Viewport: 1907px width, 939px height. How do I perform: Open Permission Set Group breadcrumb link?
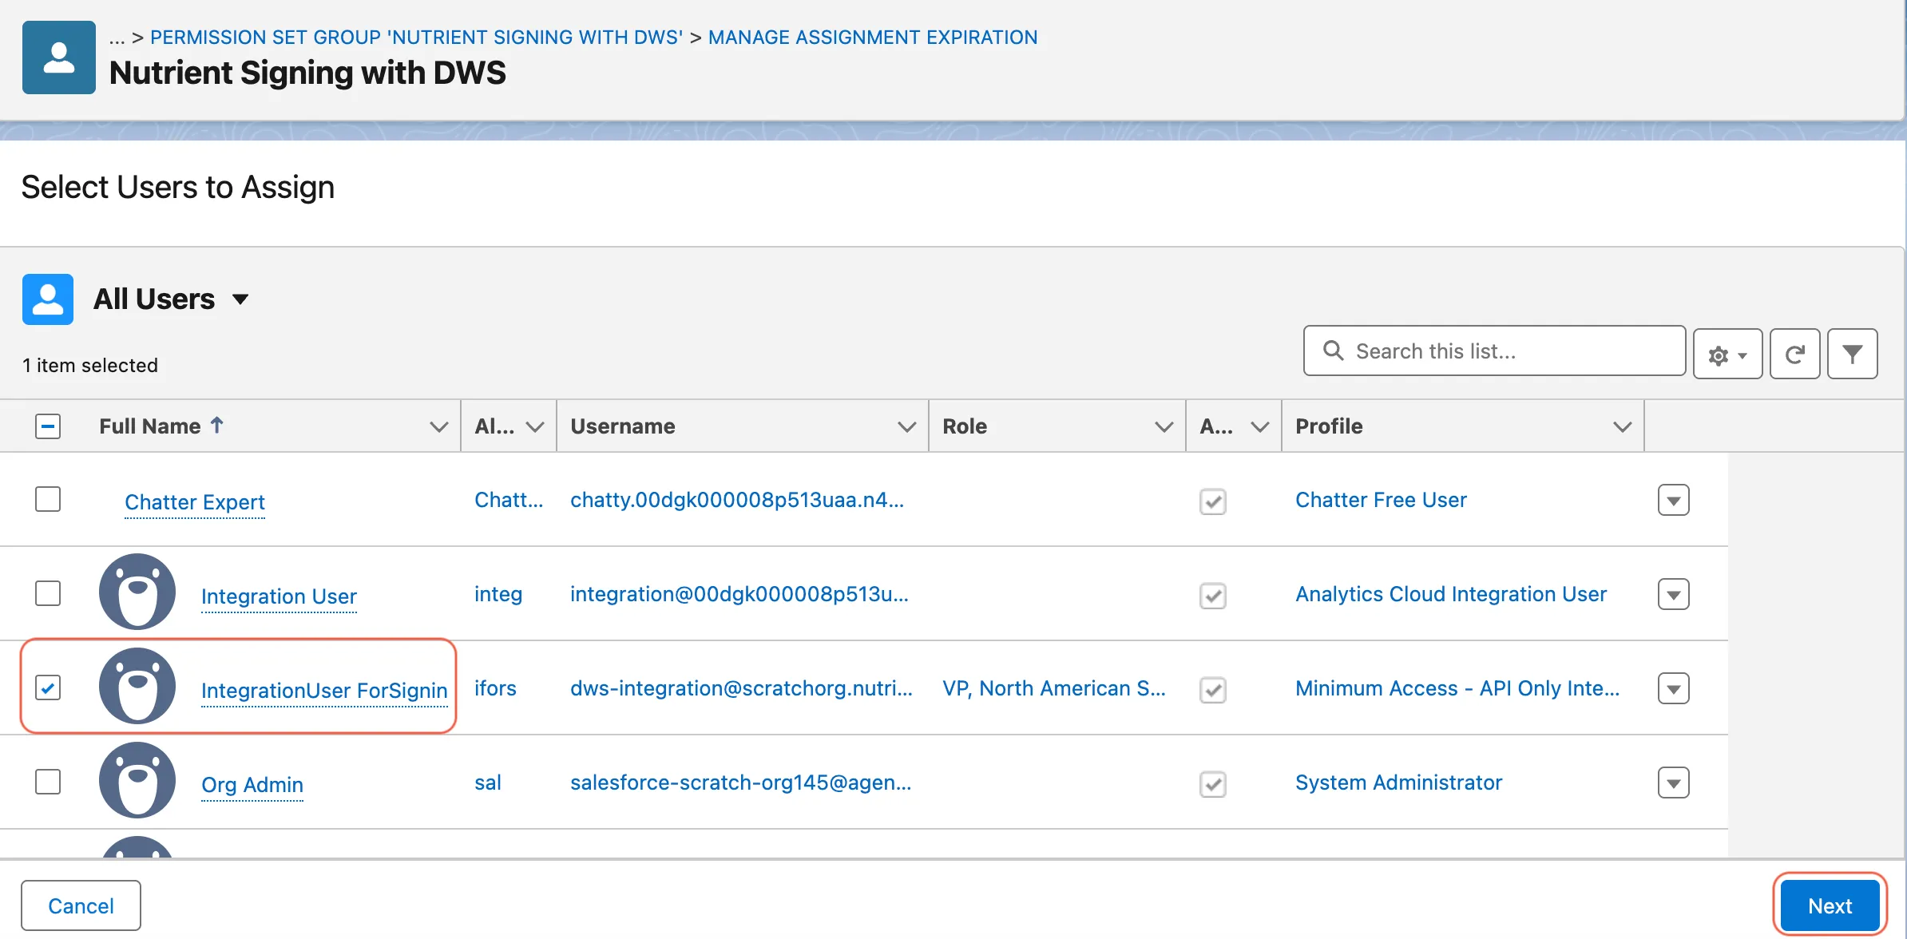pyautogui.click(x=416, y=38)
